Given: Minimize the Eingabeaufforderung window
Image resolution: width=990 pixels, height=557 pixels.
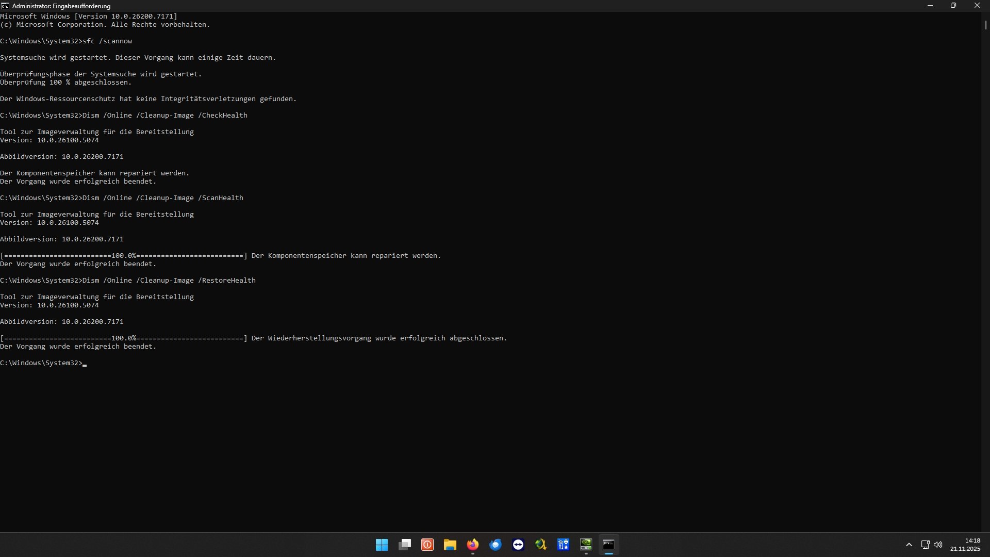Looking at the screenshot, I should coord(930,6).
